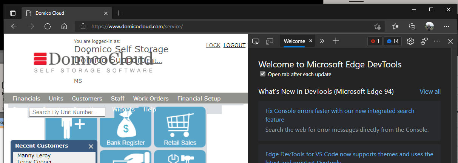Open Edge settings and more menu

tap(447, 26)
